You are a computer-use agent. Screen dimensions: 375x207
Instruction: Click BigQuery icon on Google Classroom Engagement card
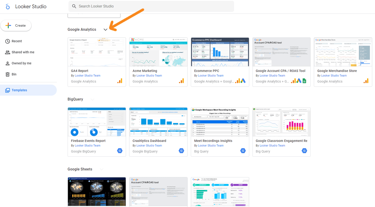point(304,151)
